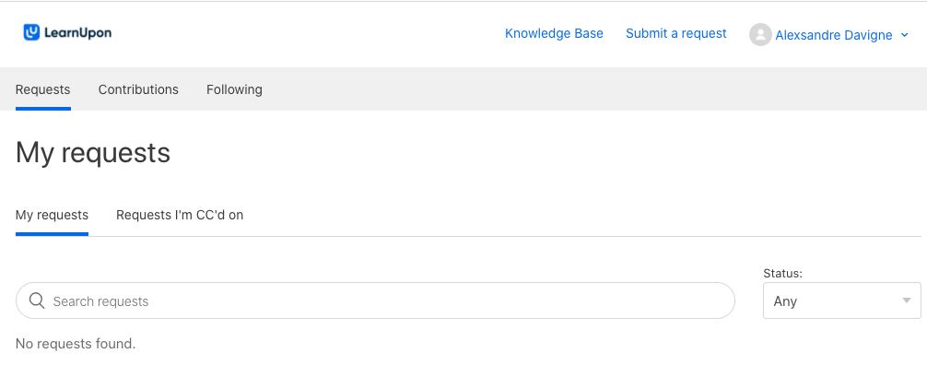Open the Knowledge Base link
This screenshot has width=927, height=365.
click(554, 34)
